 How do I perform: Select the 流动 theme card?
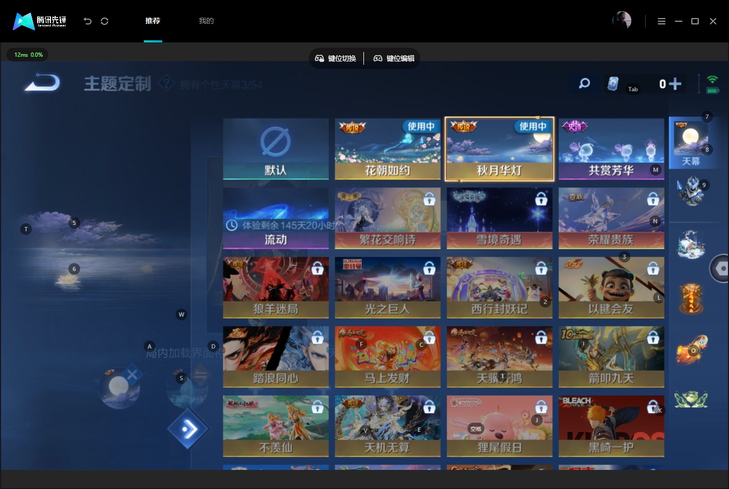pyautogui.click(x=276, y=218)
